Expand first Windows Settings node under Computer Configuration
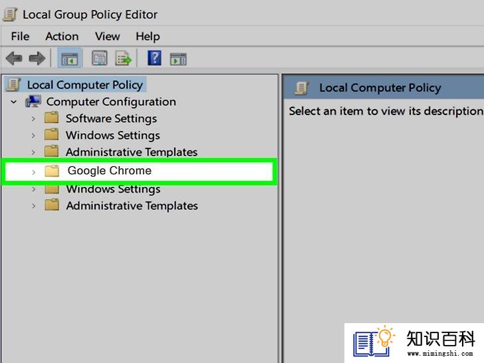 tap(33, 136)
